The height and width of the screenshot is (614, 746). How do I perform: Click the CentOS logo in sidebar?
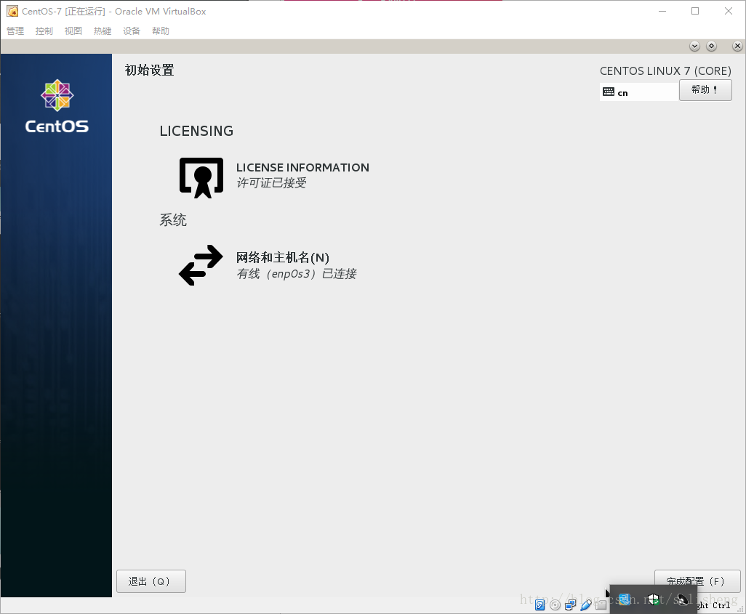(x=57, y=107)
